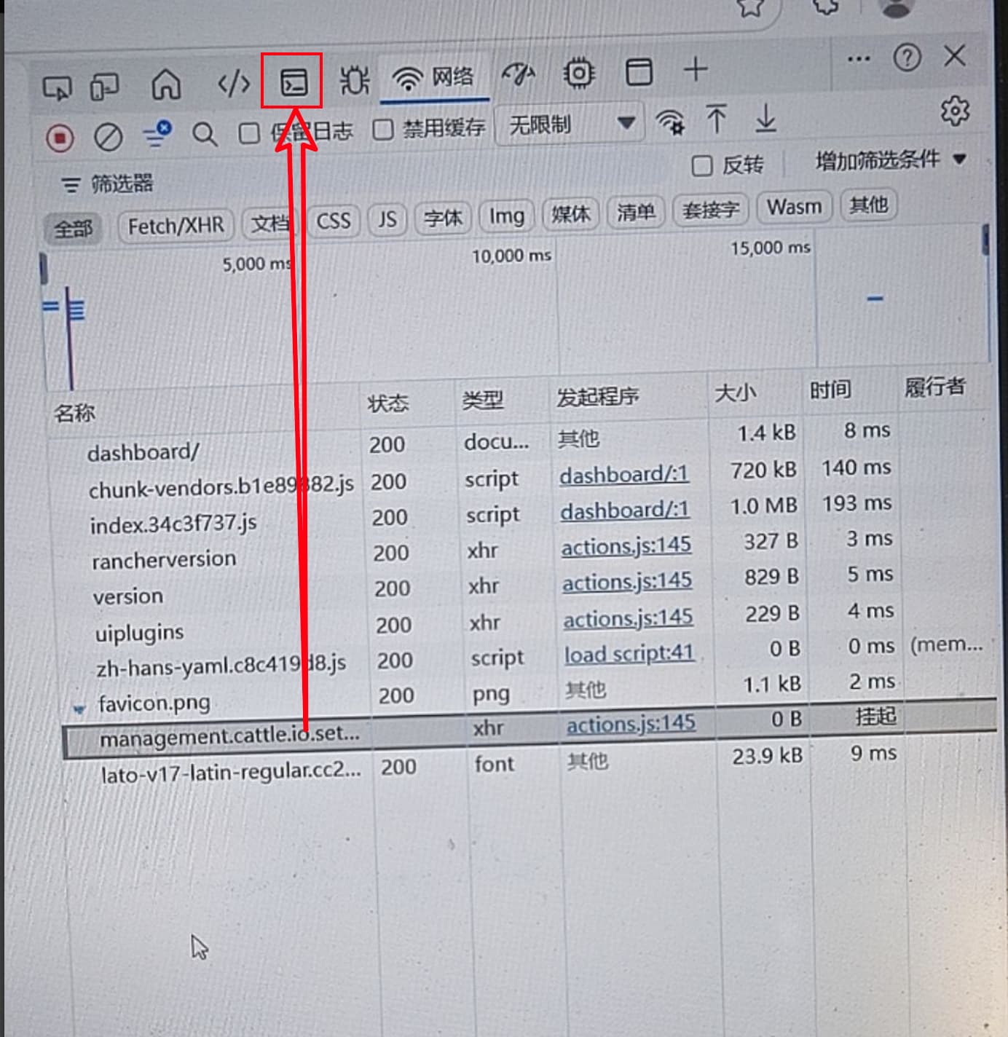Clear the network log
The width and height of the screenshot is (1008, 1037).
coord(108,136)
